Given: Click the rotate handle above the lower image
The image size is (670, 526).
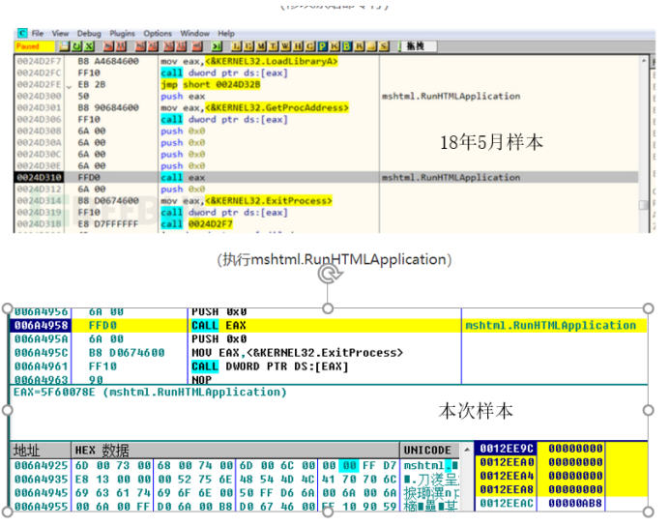Looking at the screenshot, I should click(329, 276).
